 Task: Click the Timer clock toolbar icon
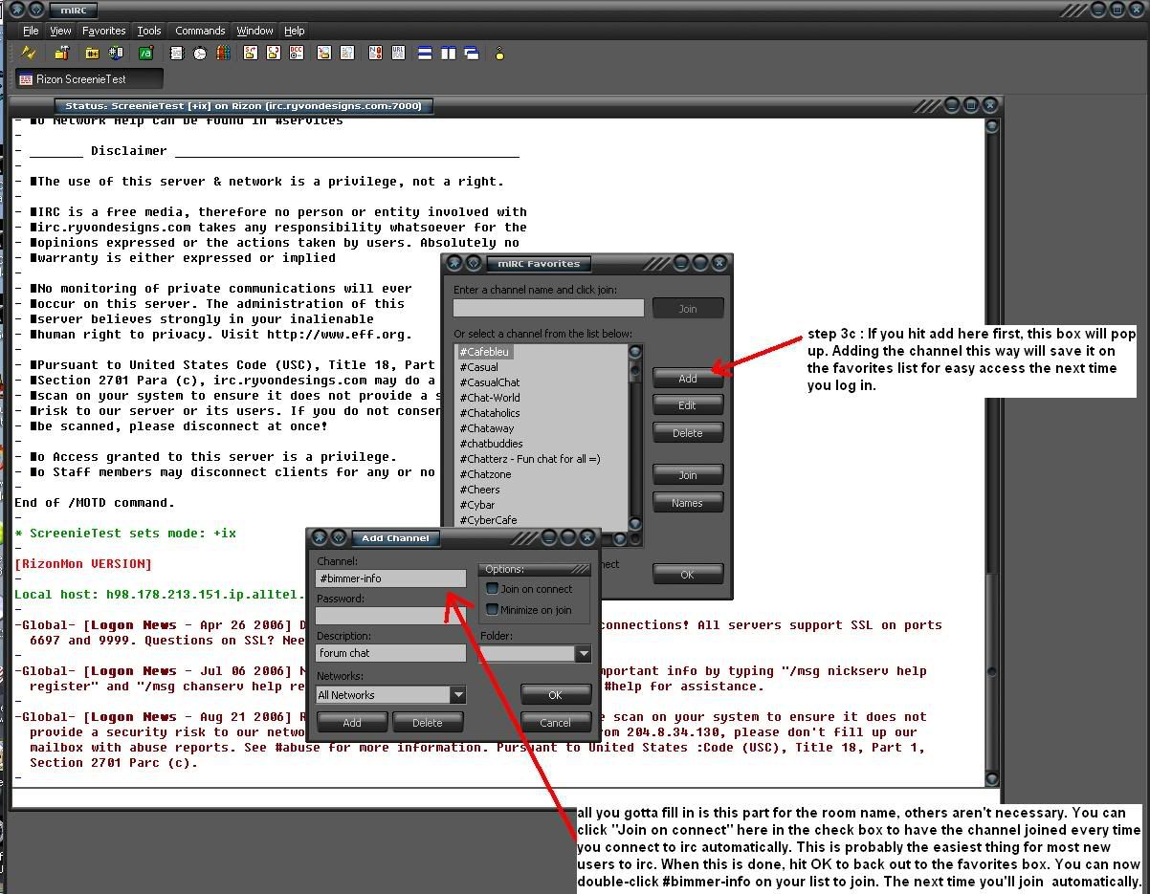tap(200, 54)
